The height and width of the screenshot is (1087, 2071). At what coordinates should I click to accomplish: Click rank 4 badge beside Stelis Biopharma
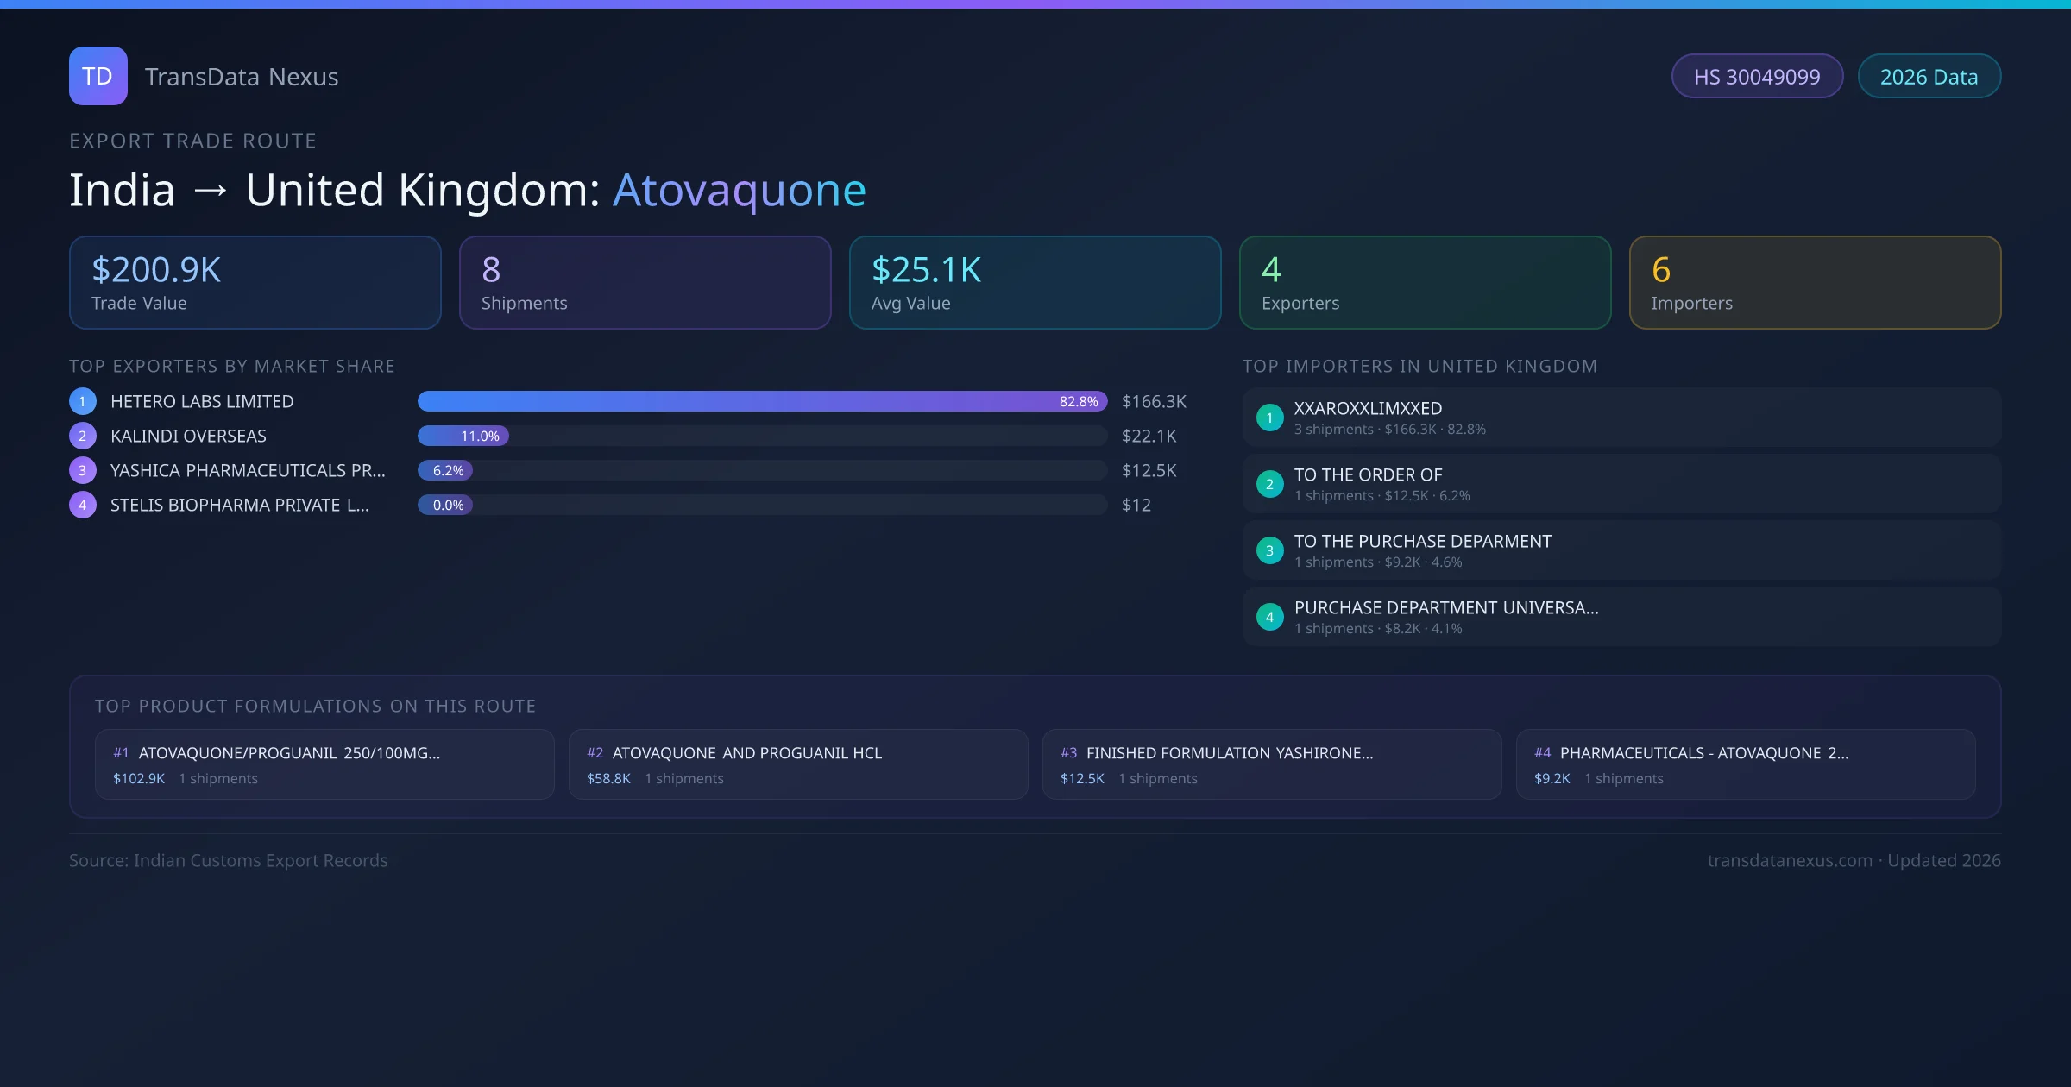[x=82, y=505]
